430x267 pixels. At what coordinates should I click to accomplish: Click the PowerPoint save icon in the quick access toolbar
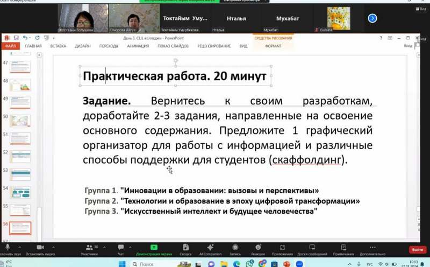pyautogui.click(x=16, y=38)
